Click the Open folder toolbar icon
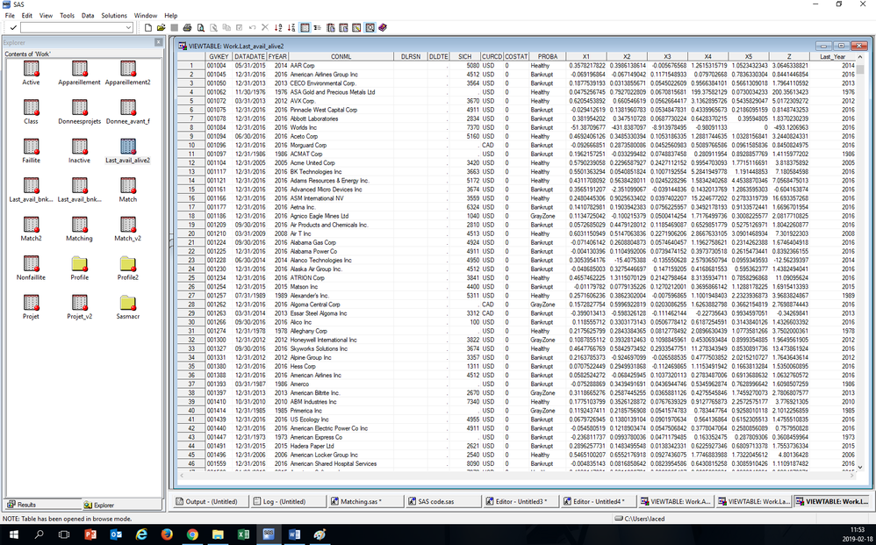 tap(160, 28)
